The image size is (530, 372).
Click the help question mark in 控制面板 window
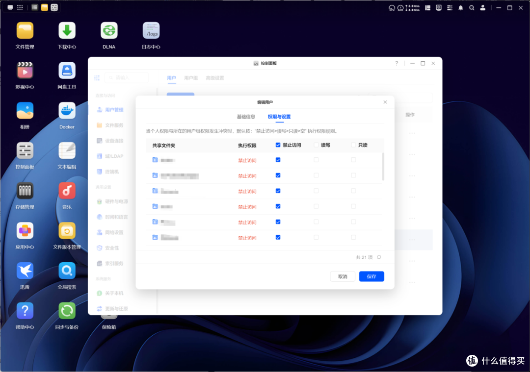tap(397, 63)
